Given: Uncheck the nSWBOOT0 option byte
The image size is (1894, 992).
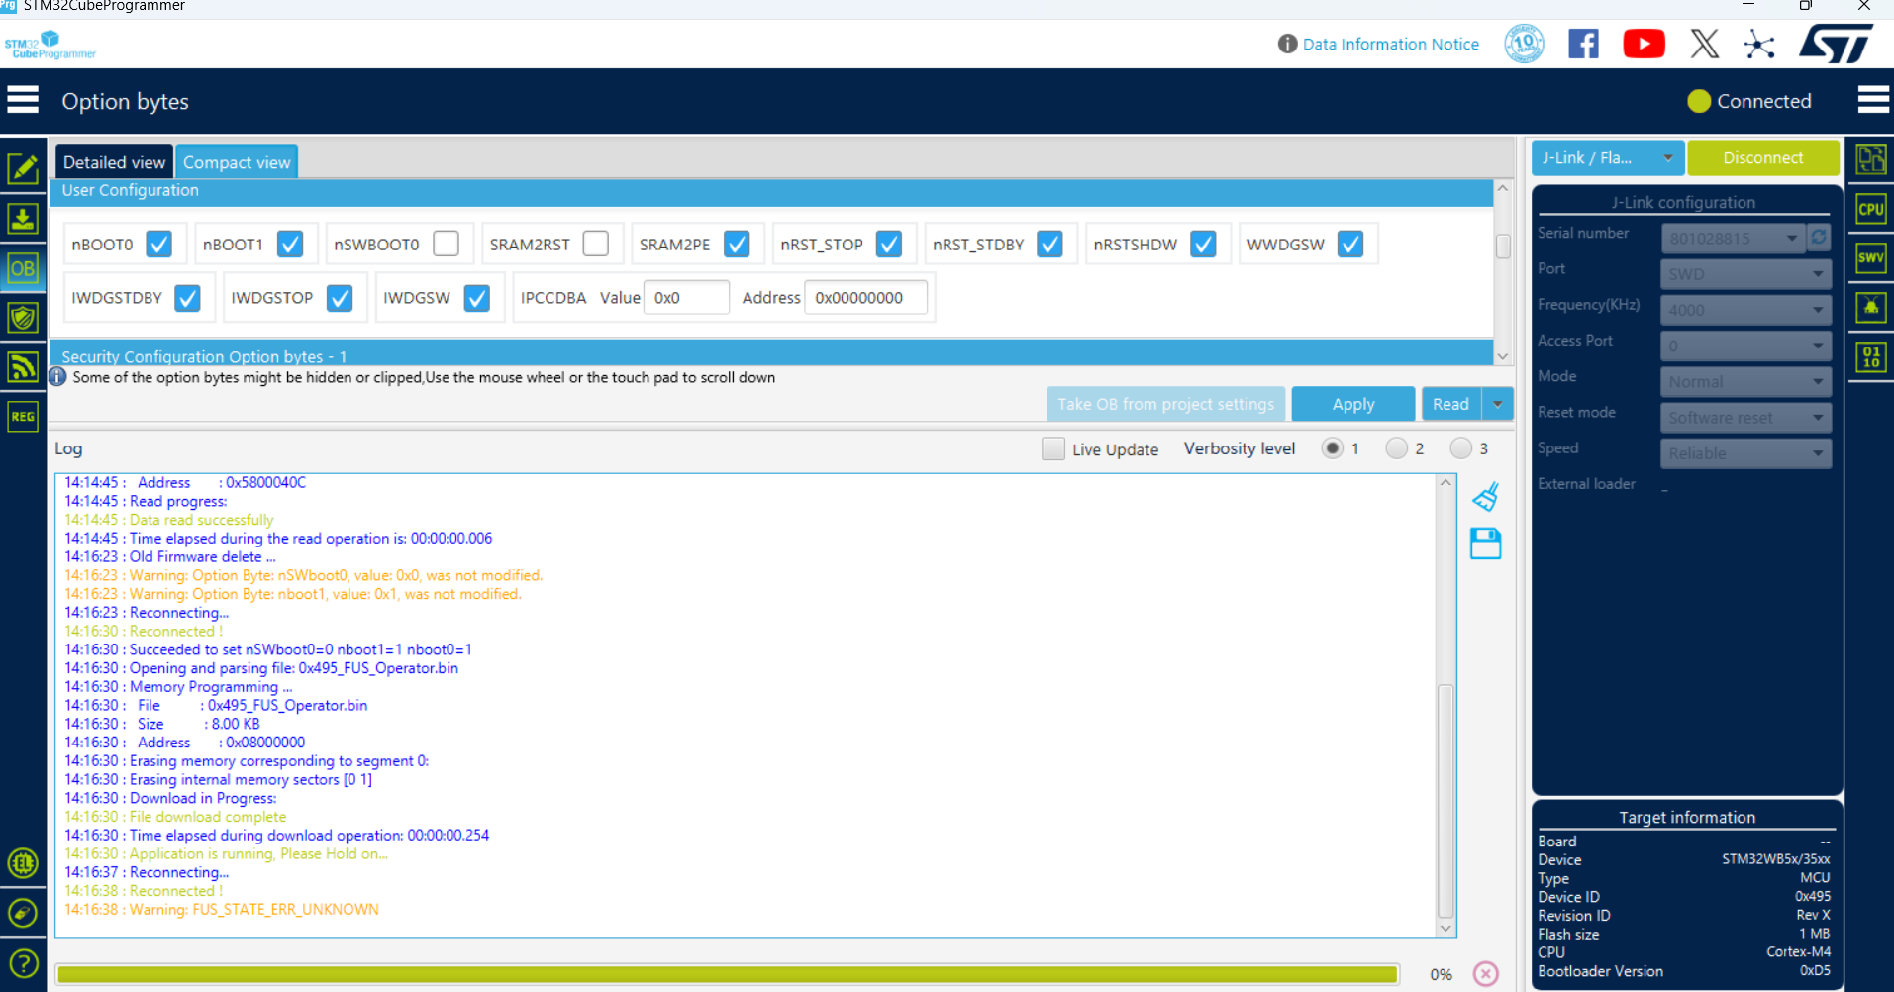Looking at the screenshot, I should 447,244.
